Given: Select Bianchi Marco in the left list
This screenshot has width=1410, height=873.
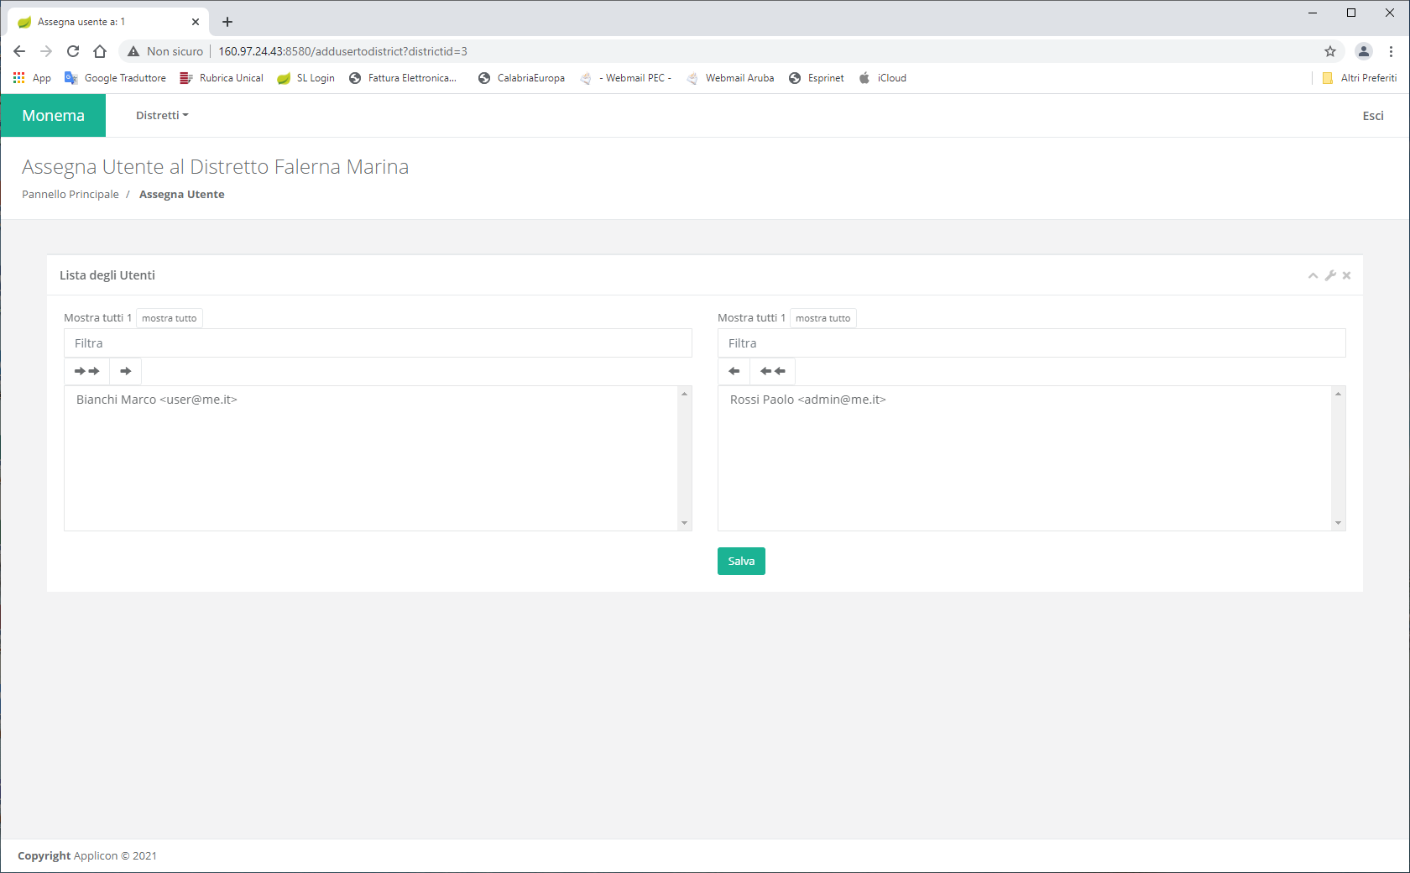Looking at the screenshot, I should pyautogui.click(x=157, y=400).
